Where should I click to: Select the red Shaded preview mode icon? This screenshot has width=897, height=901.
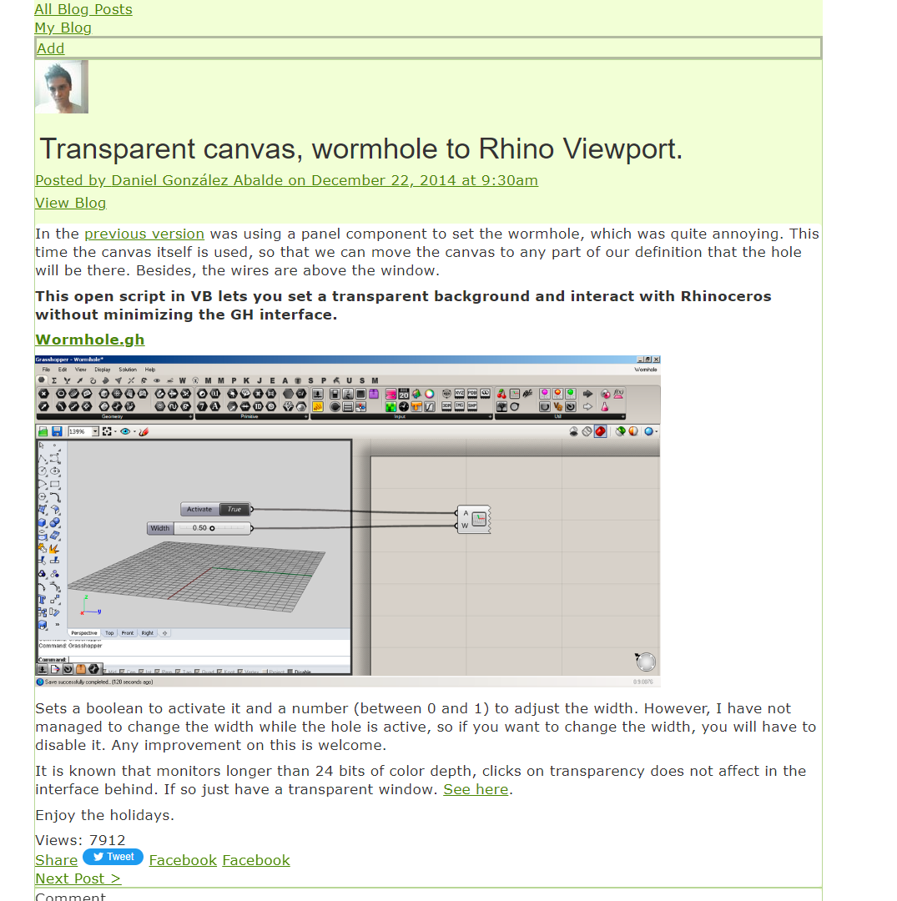[601, 431]
